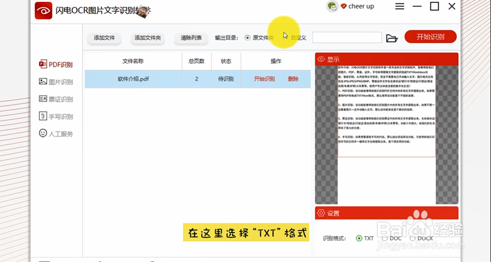Click the page count cell 2

(x=197, y=79)
